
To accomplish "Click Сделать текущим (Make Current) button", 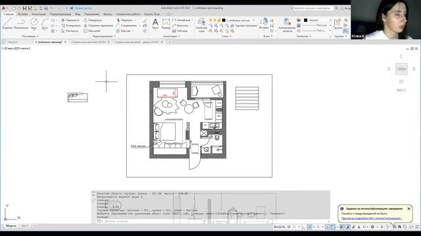I will 244,26.
